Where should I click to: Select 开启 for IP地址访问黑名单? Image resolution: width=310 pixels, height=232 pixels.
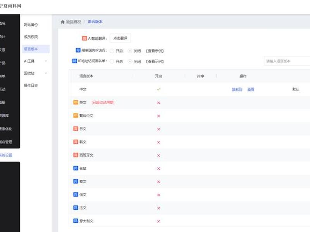pyautogui.click(x=112, y=61)
